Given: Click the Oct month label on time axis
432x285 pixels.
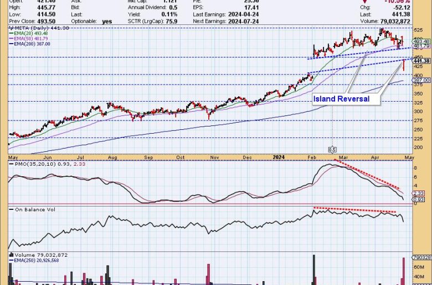Looking at the screenshot, I should pos(181,157).
